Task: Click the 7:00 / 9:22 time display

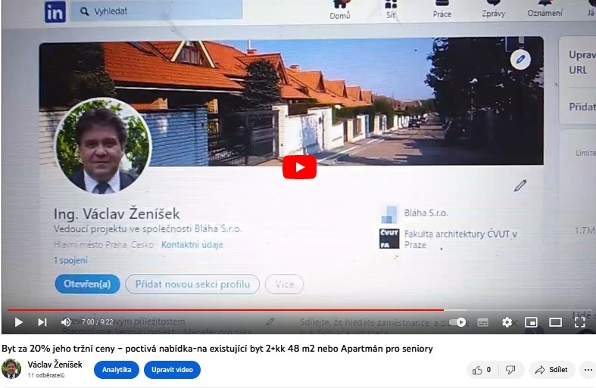Action: [x=97, y=322]
